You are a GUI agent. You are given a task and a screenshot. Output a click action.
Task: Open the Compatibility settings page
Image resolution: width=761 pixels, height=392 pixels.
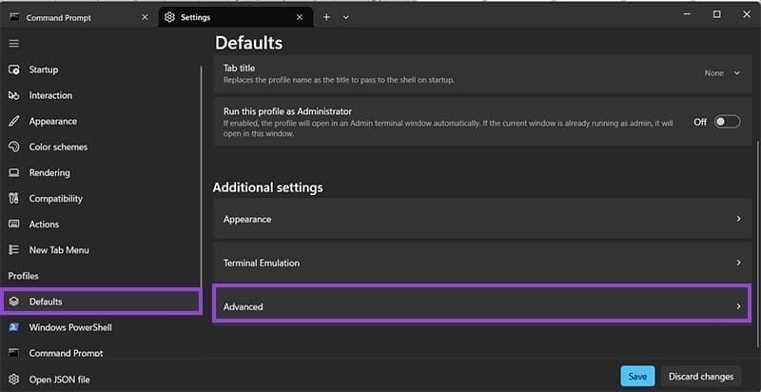[55, 199]
